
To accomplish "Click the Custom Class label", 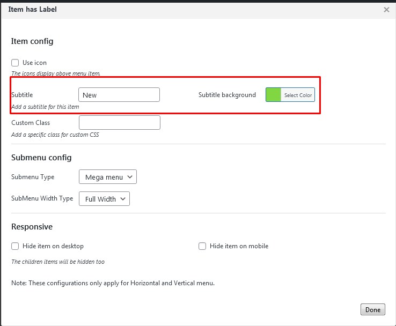I will 31,123.
